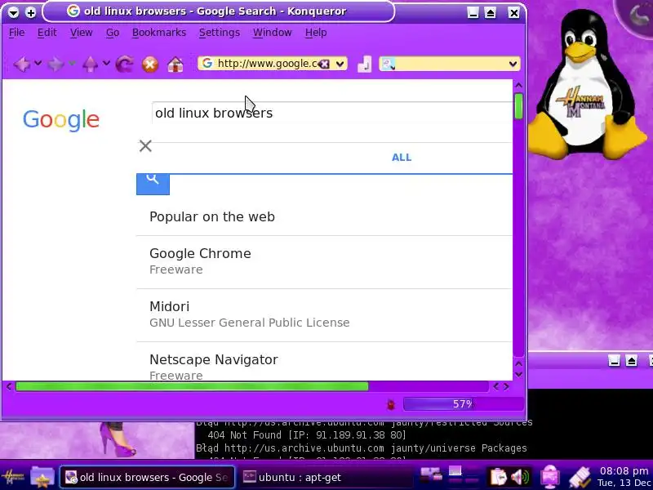Open the Bookmarks menu
Image resolution: width=653 pixels, height=490 pixels.
[159, 33]
